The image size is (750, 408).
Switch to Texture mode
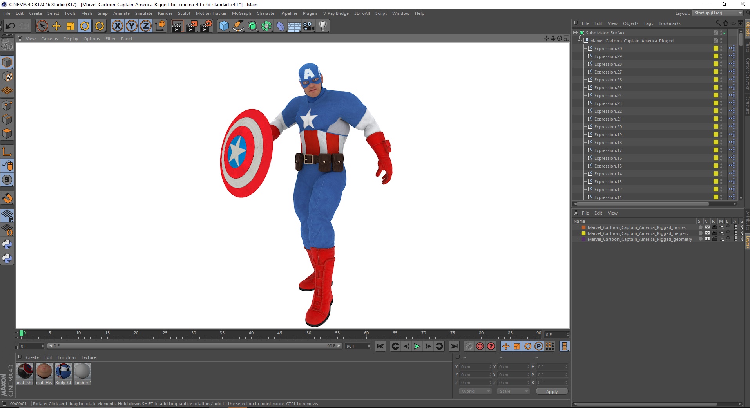[7, 77]
